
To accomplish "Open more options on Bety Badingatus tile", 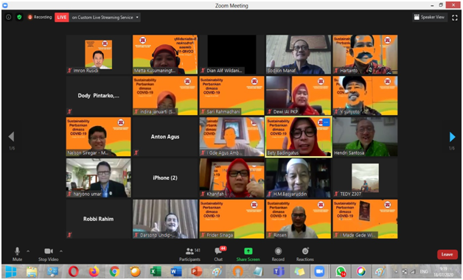I will [326, 122].
